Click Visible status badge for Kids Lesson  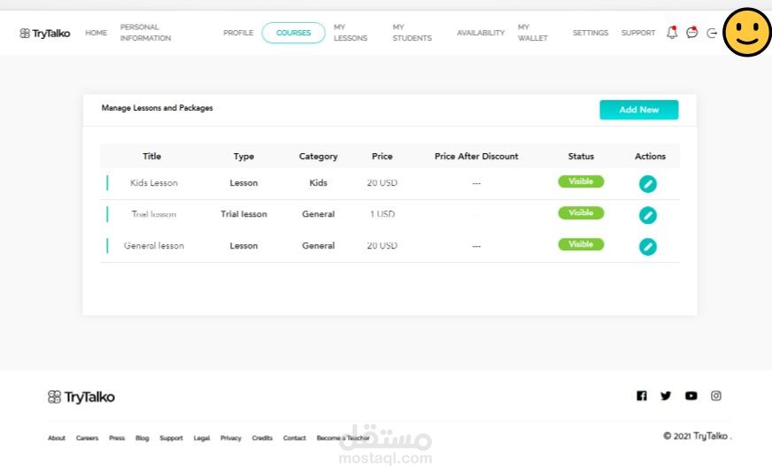coord(581,181)
